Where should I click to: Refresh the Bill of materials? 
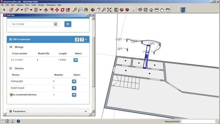point(82,40)
